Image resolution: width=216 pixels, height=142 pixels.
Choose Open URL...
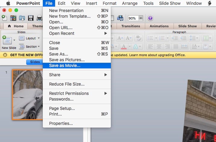[77, 28]
